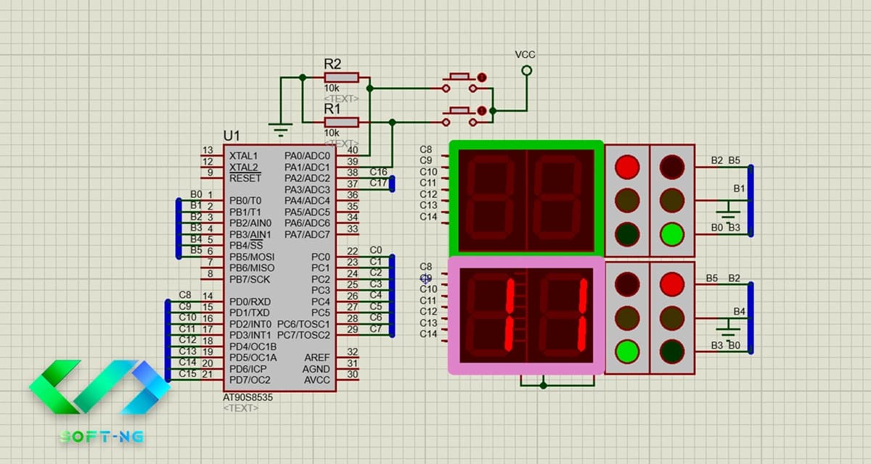
Task: Select resistor R2 component body
Action: click(341, 78)
